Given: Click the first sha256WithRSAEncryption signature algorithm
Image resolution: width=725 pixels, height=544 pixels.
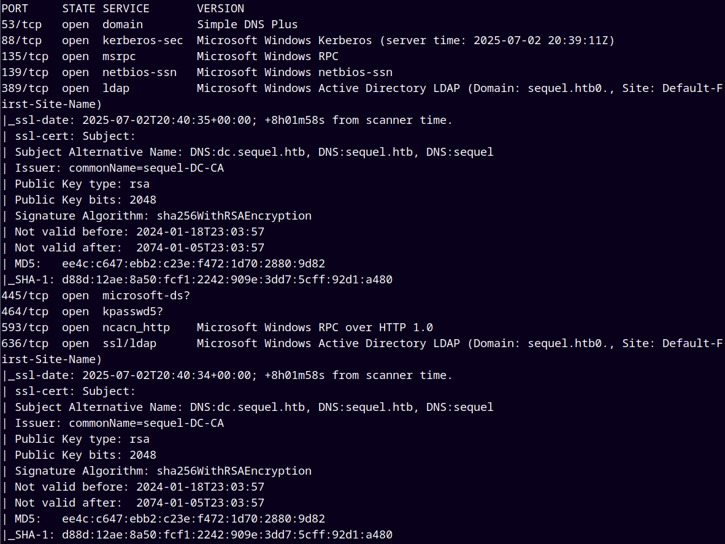Looking at the screenshot, I should click(234, 216).
